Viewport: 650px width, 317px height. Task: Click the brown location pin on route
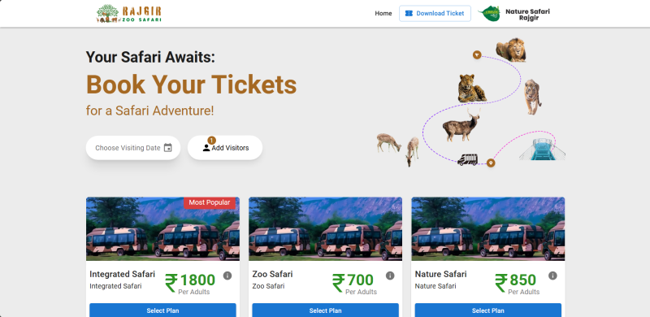491,163
